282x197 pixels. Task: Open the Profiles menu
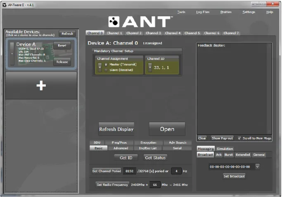coord(226,12)
